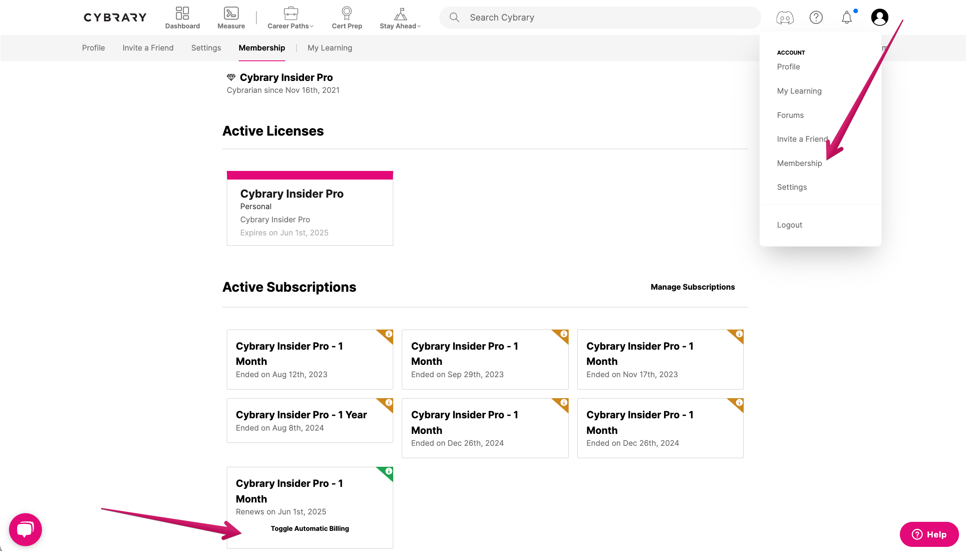Open the Cert Prep ribbon icon
This screenshot has height=551, width=966.
[x=347, y=13]
